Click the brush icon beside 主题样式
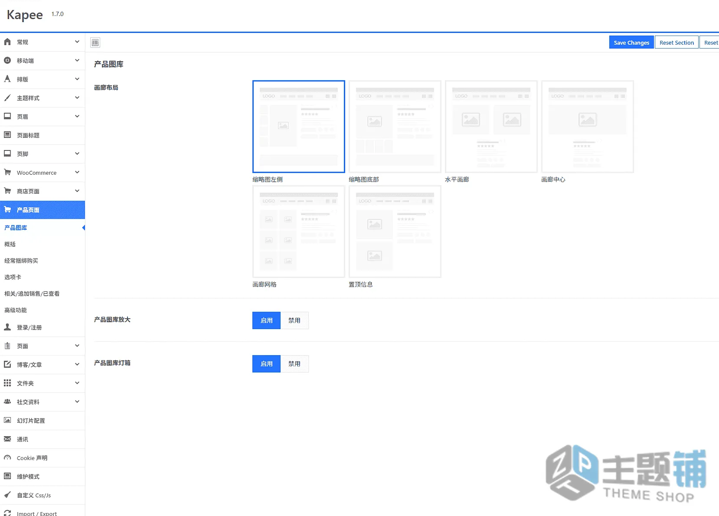Image resolution: width=719 pixels, height=516 pixels. 7,98
